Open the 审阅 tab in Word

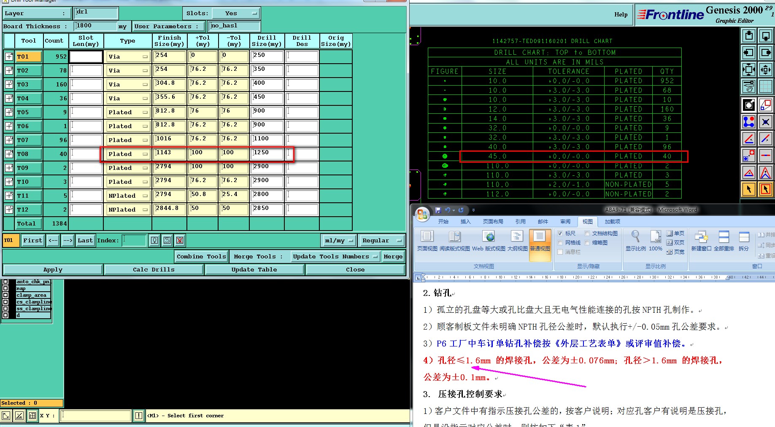pyautogui.click(x=565, y=222)
